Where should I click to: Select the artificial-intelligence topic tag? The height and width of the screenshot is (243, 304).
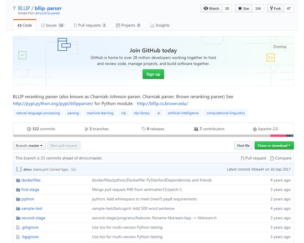(x=183, y=113)
